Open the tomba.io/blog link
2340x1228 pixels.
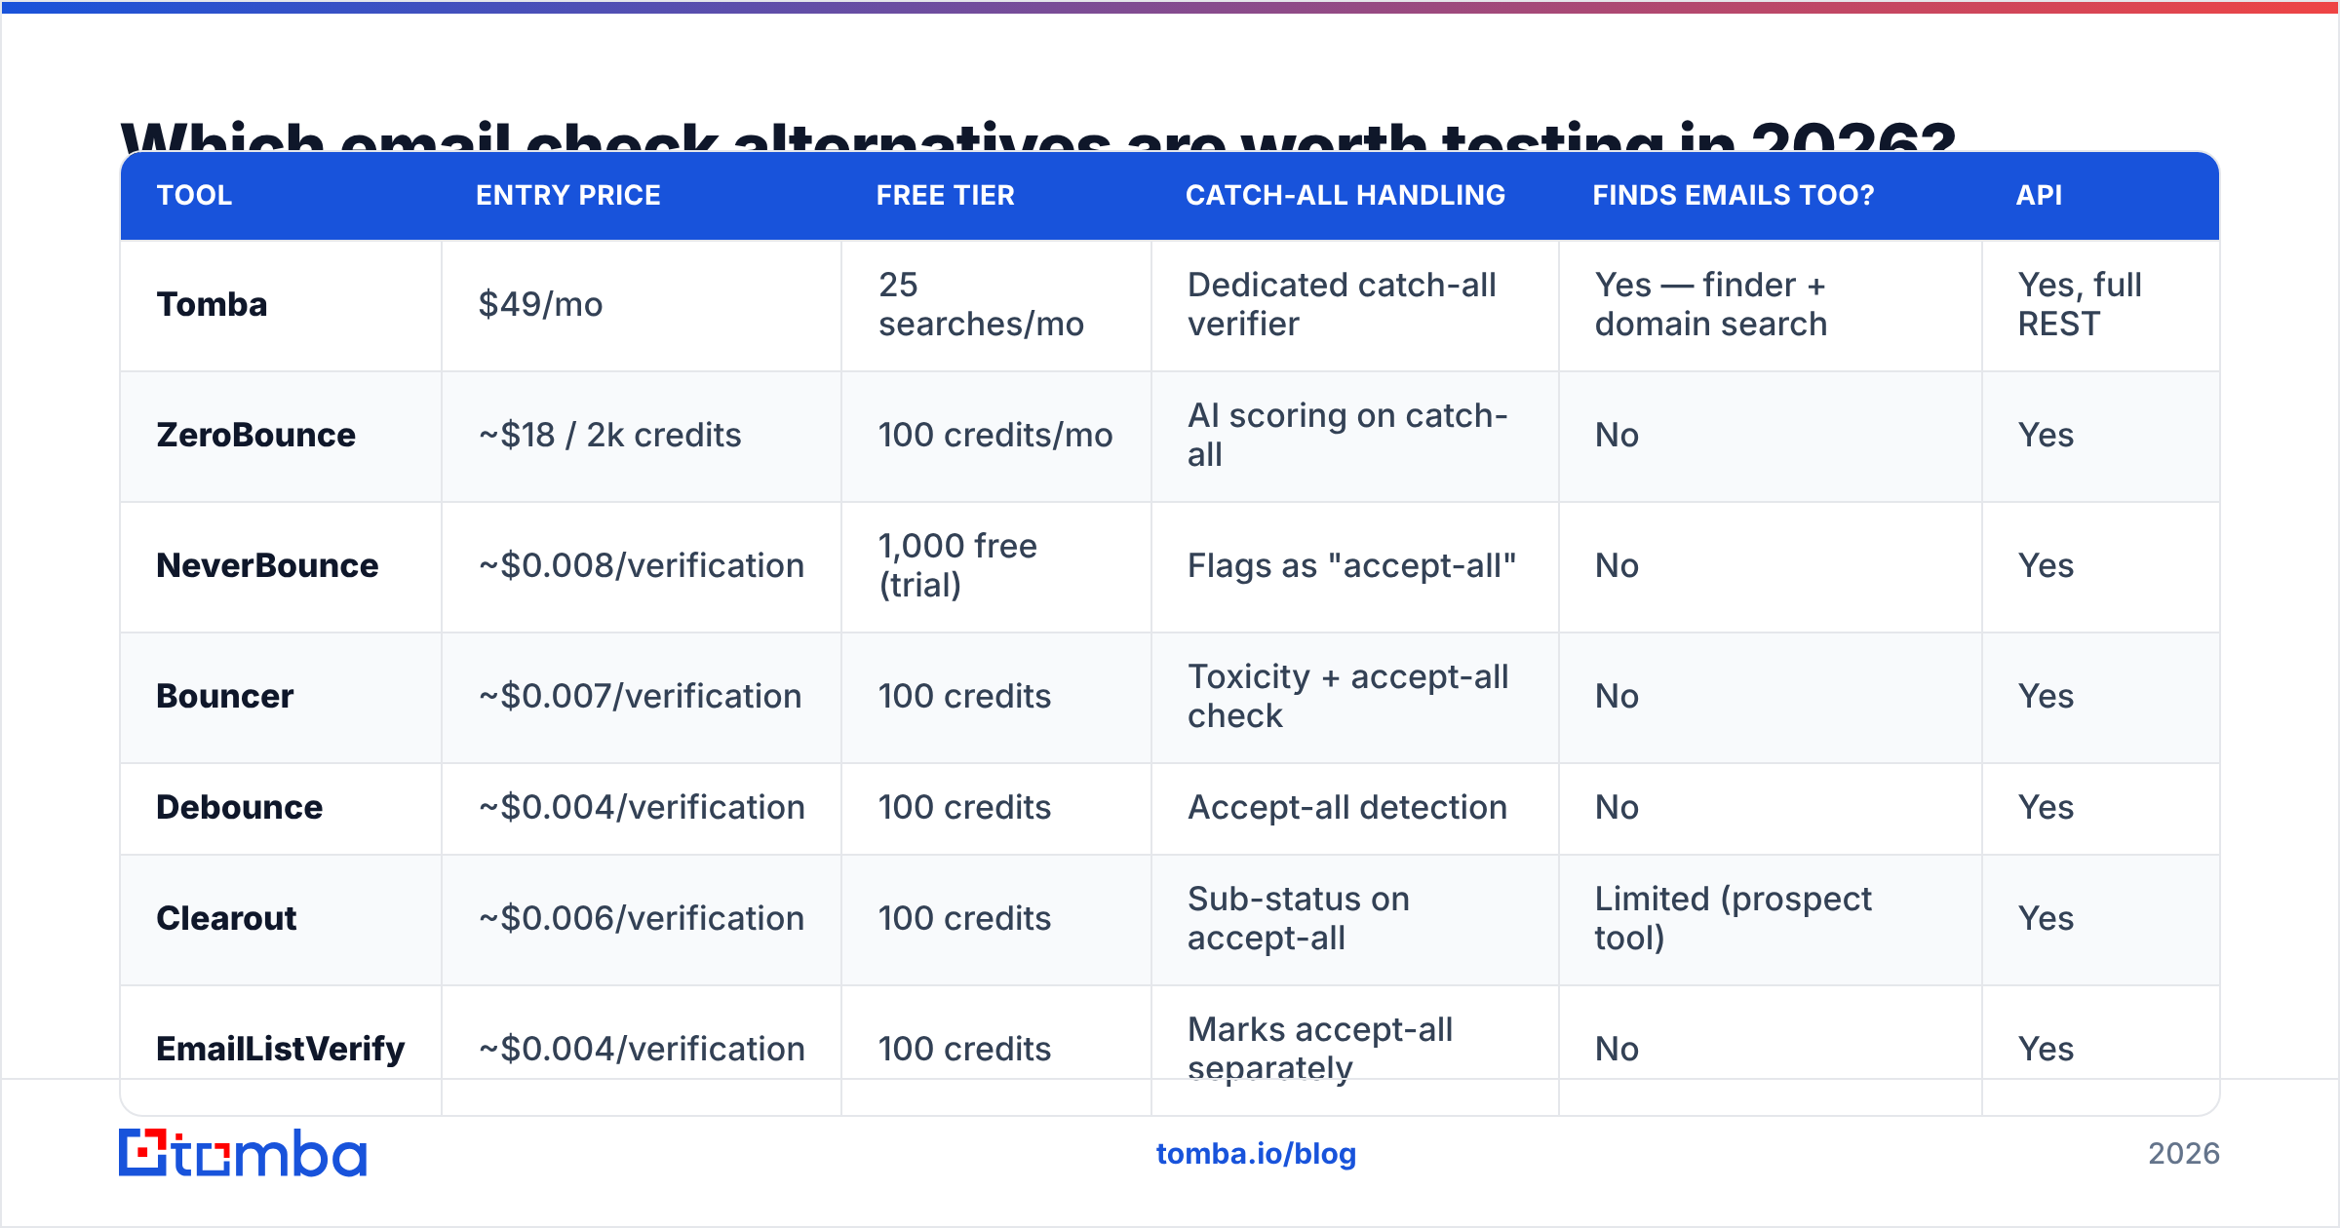point(1256,1154)
